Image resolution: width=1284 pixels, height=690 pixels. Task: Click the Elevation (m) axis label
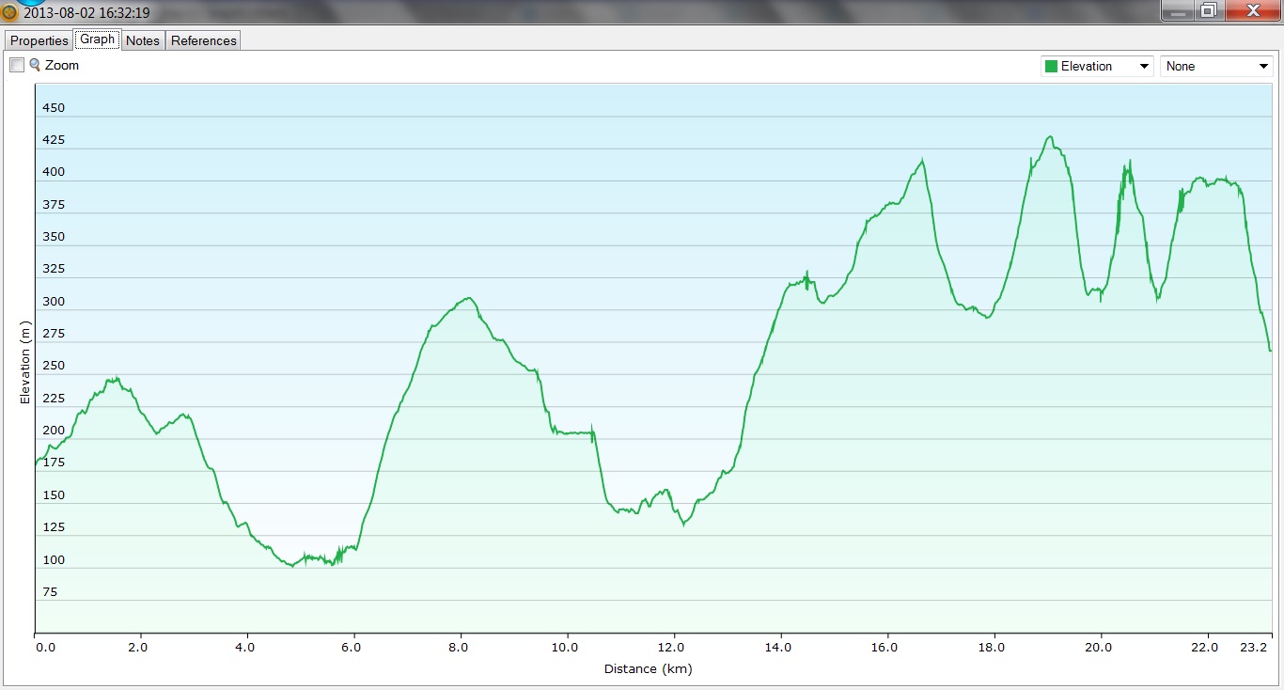click(x=25, y=363)
